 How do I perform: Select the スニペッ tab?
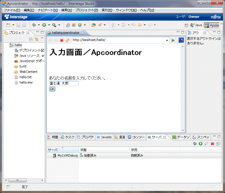tap(201, 137)
